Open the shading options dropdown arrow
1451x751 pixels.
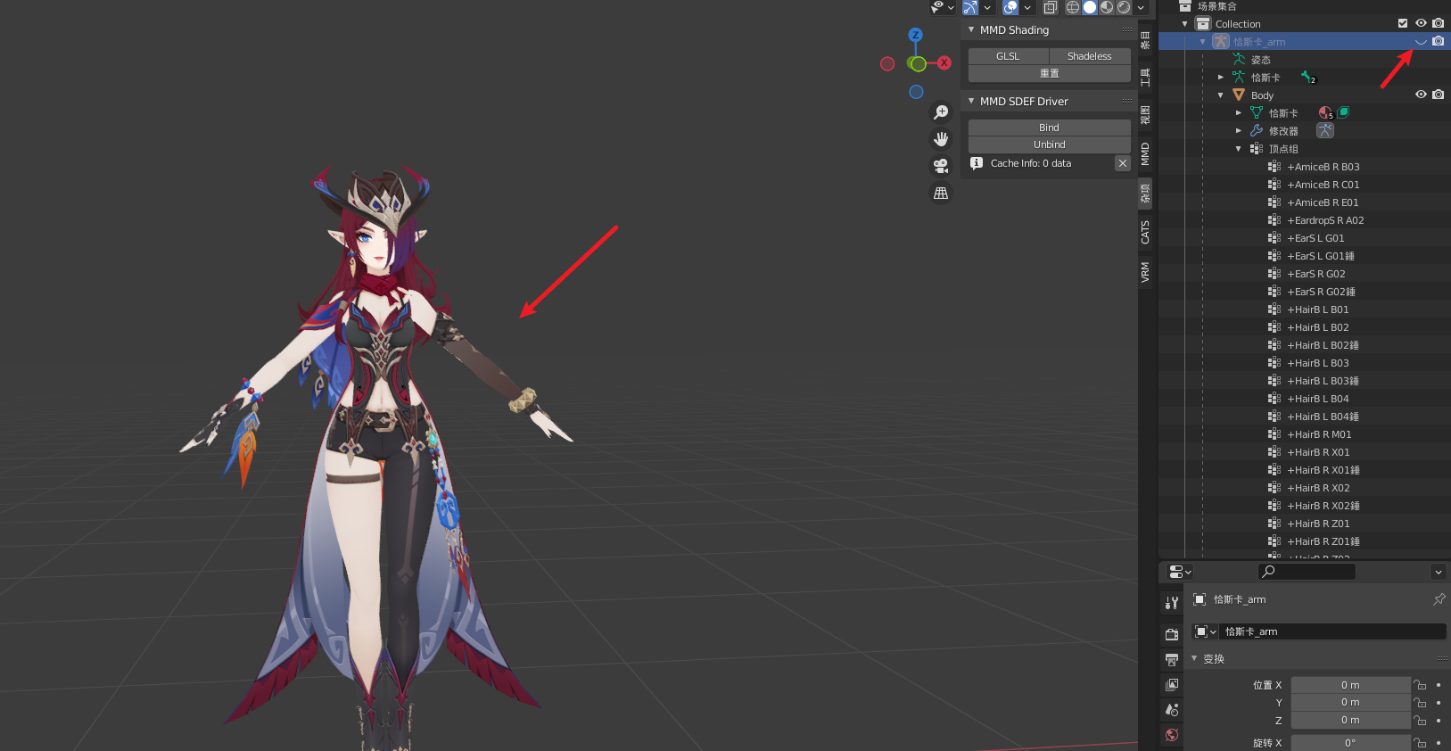coord(1141,7)
